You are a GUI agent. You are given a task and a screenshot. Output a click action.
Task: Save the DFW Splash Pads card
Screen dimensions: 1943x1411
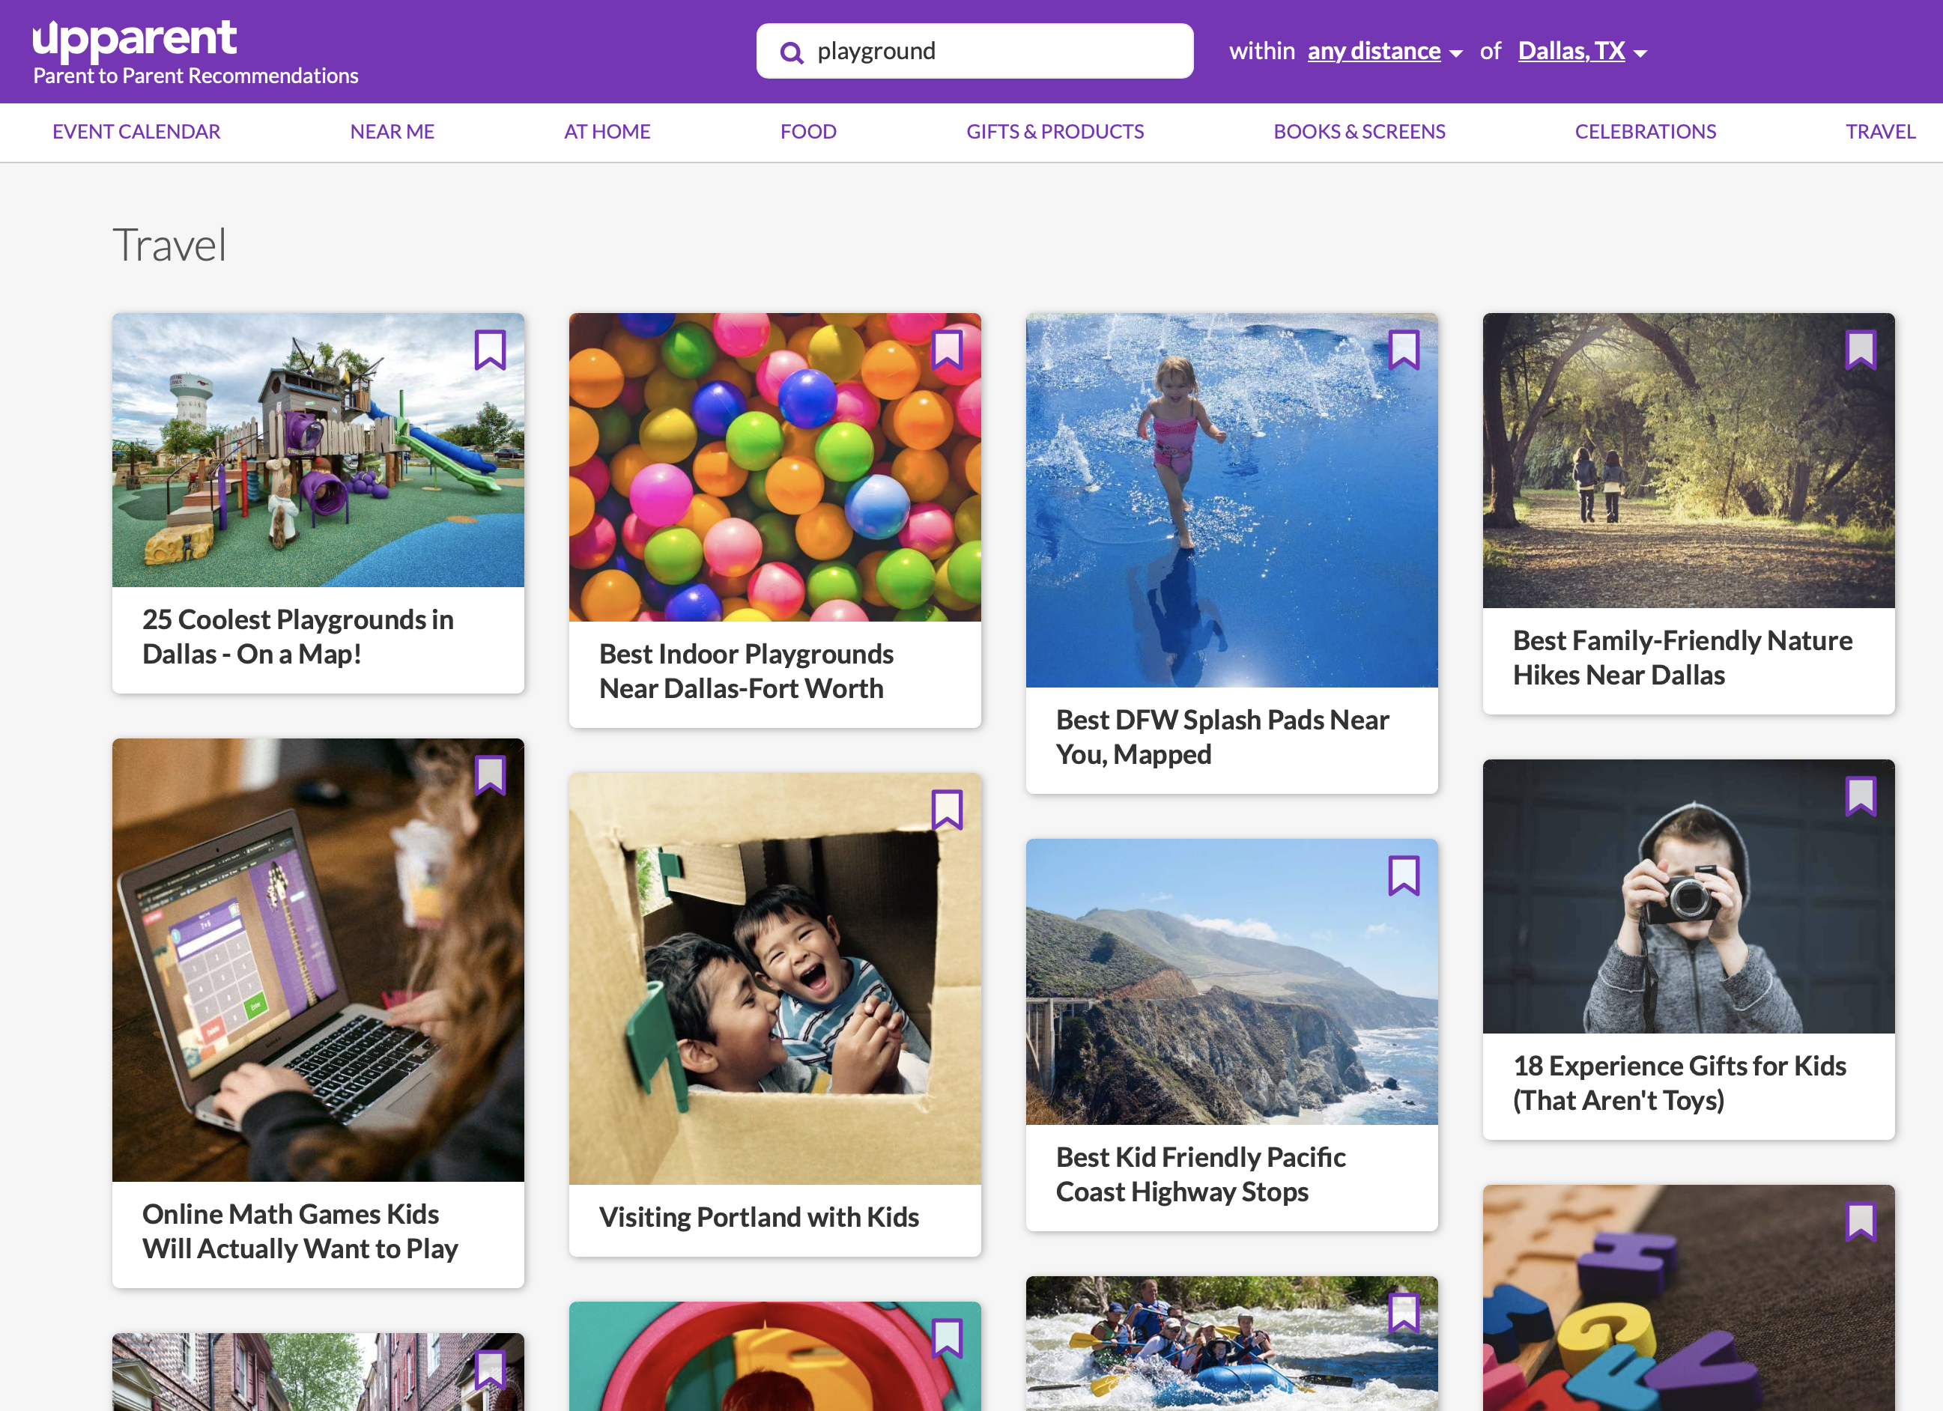(1403, 350)
